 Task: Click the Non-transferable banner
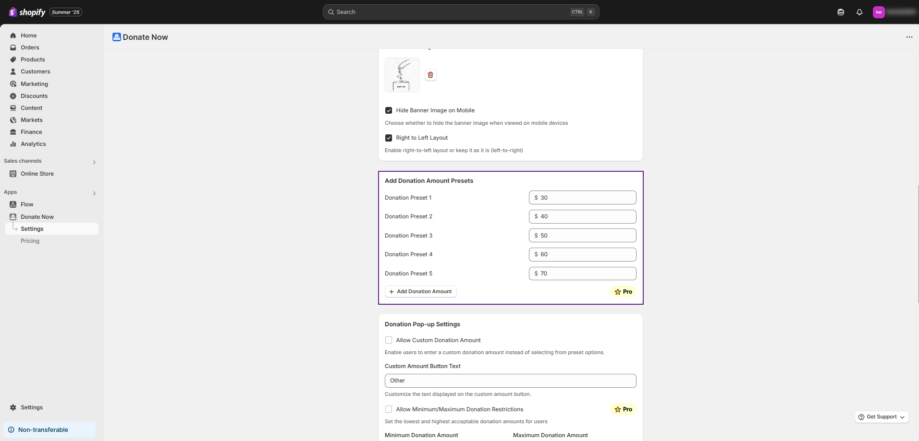coord(49,430)
